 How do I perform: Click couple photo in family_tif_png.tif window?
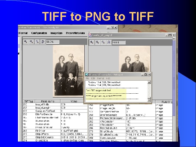[135, 59]
